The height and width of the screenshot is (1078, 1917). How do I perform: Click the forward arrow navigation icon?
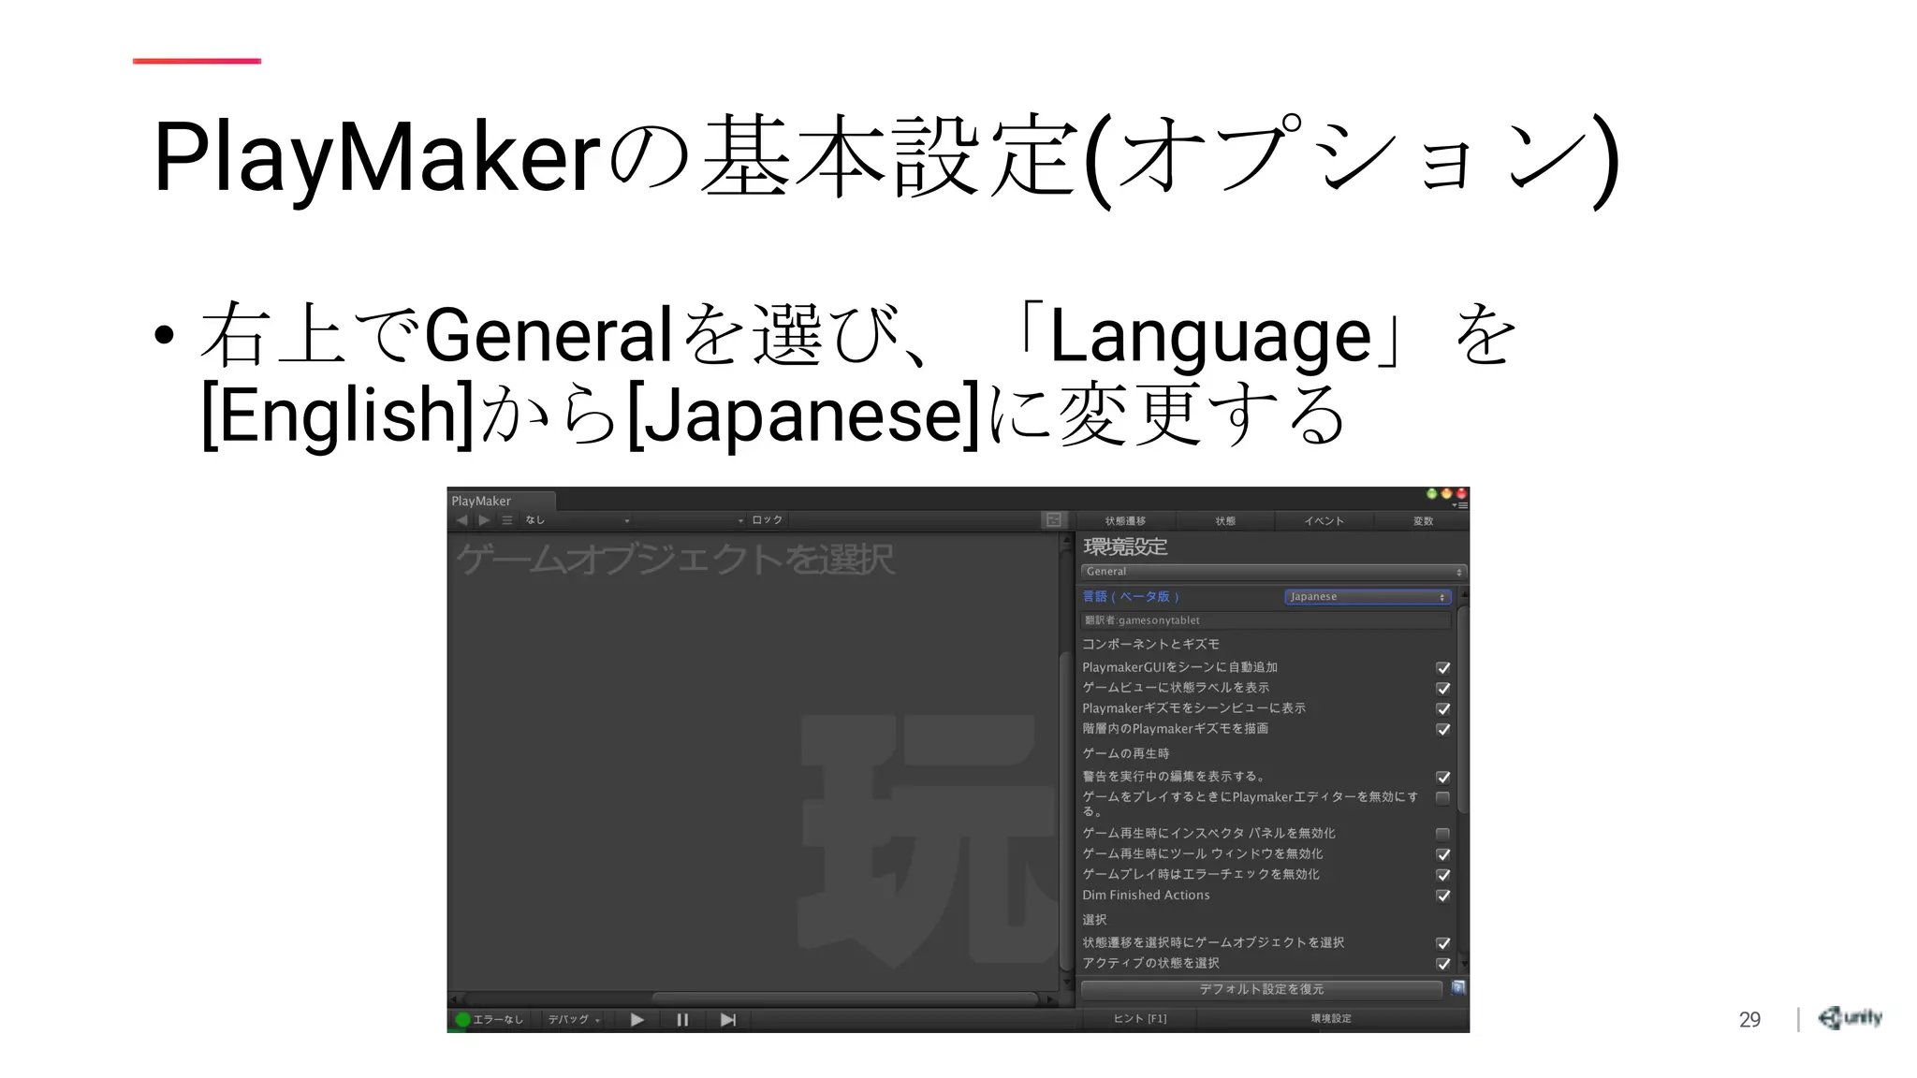[484, 520]
